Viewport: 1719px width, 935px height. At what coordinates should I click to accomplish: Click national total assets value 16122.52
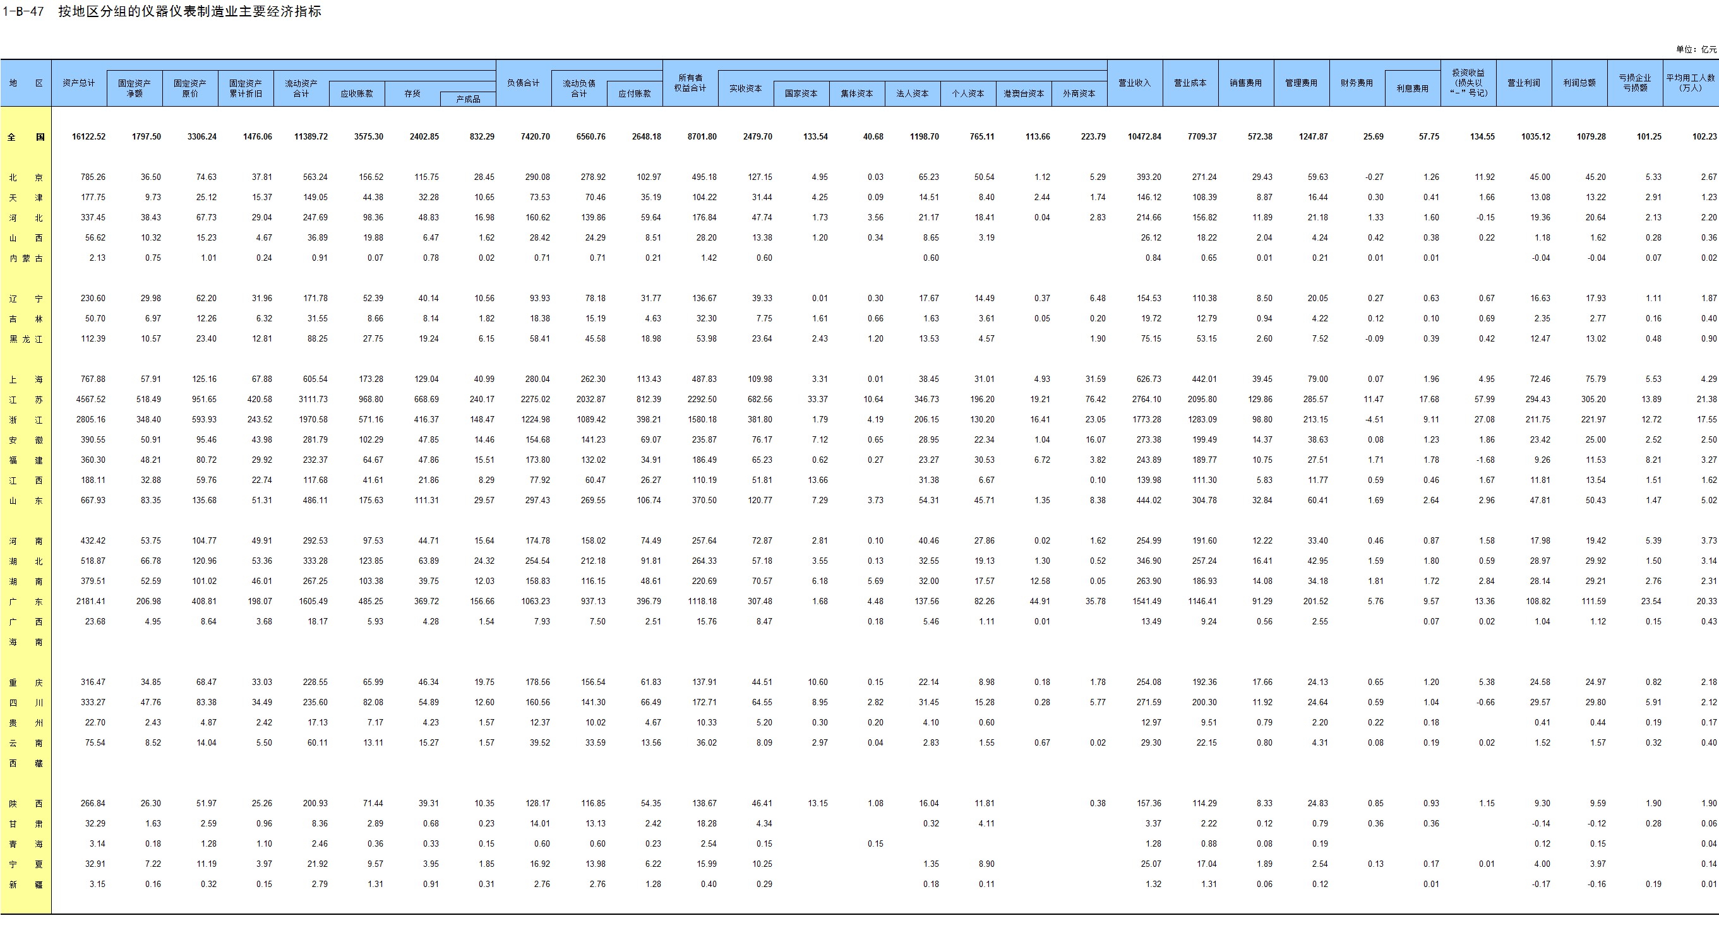click(x=88, y=137)
